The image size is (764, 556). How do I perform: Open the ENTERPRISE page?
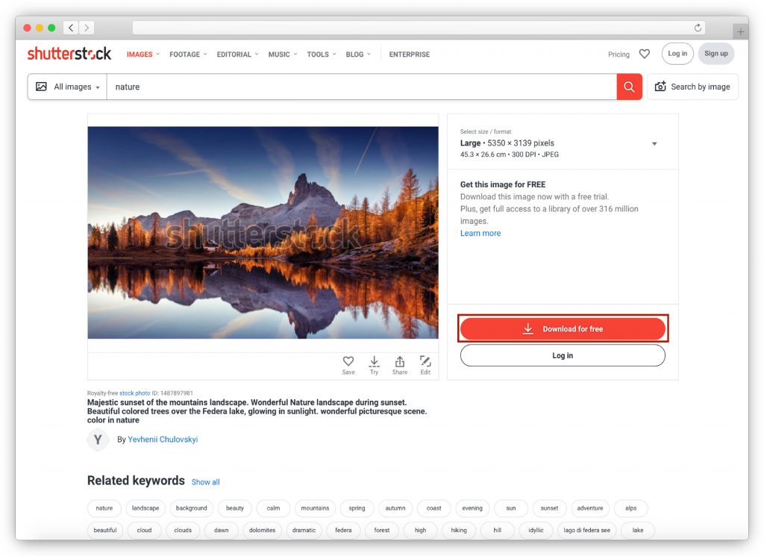pos(410,54)
